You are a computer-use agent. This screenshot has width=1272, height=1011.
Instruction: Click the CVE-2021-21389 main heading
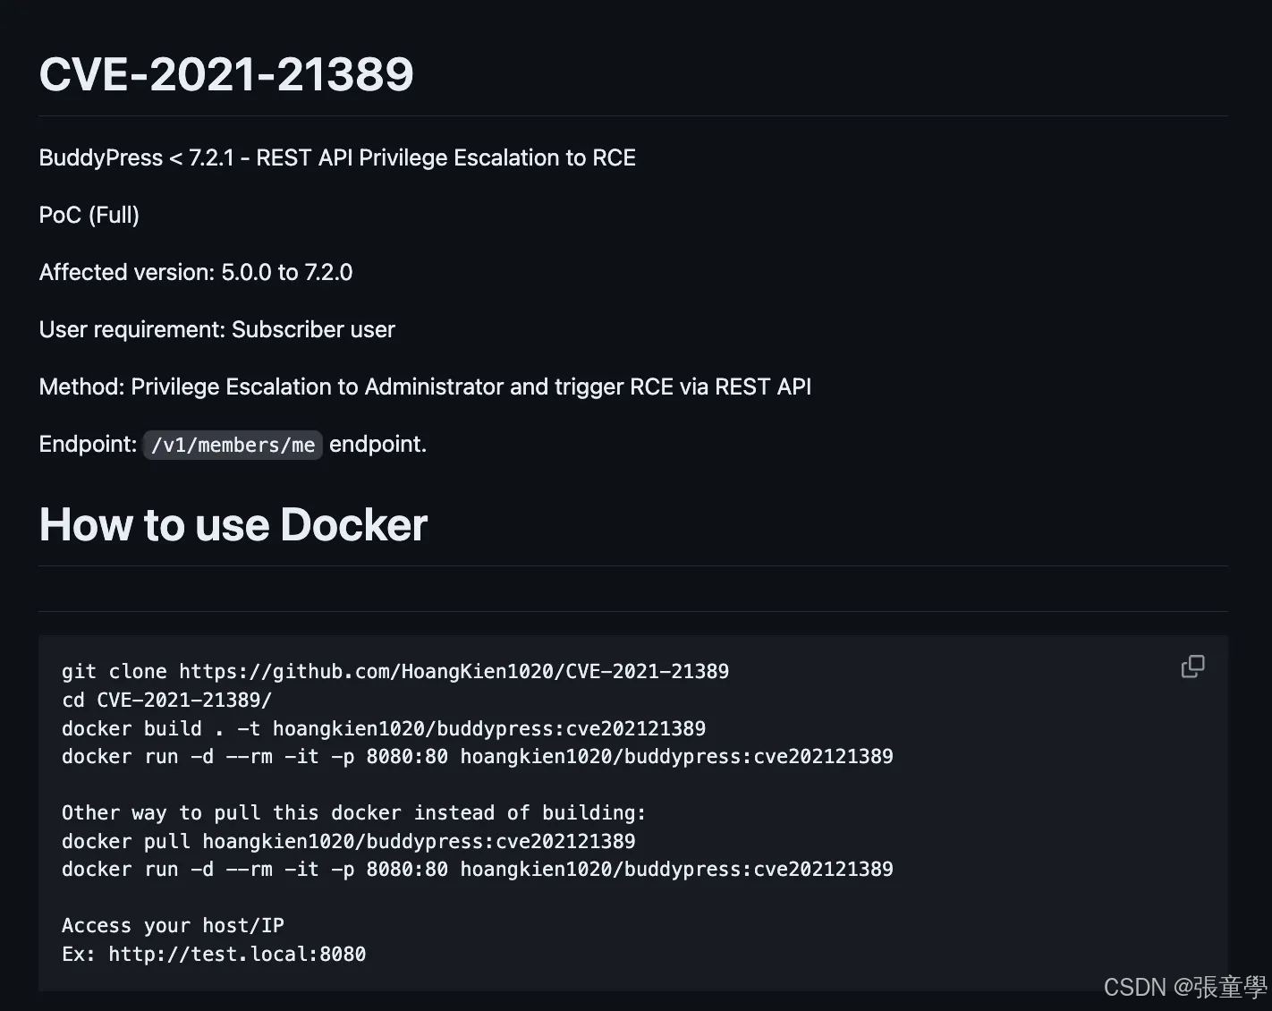coord(226,73)
